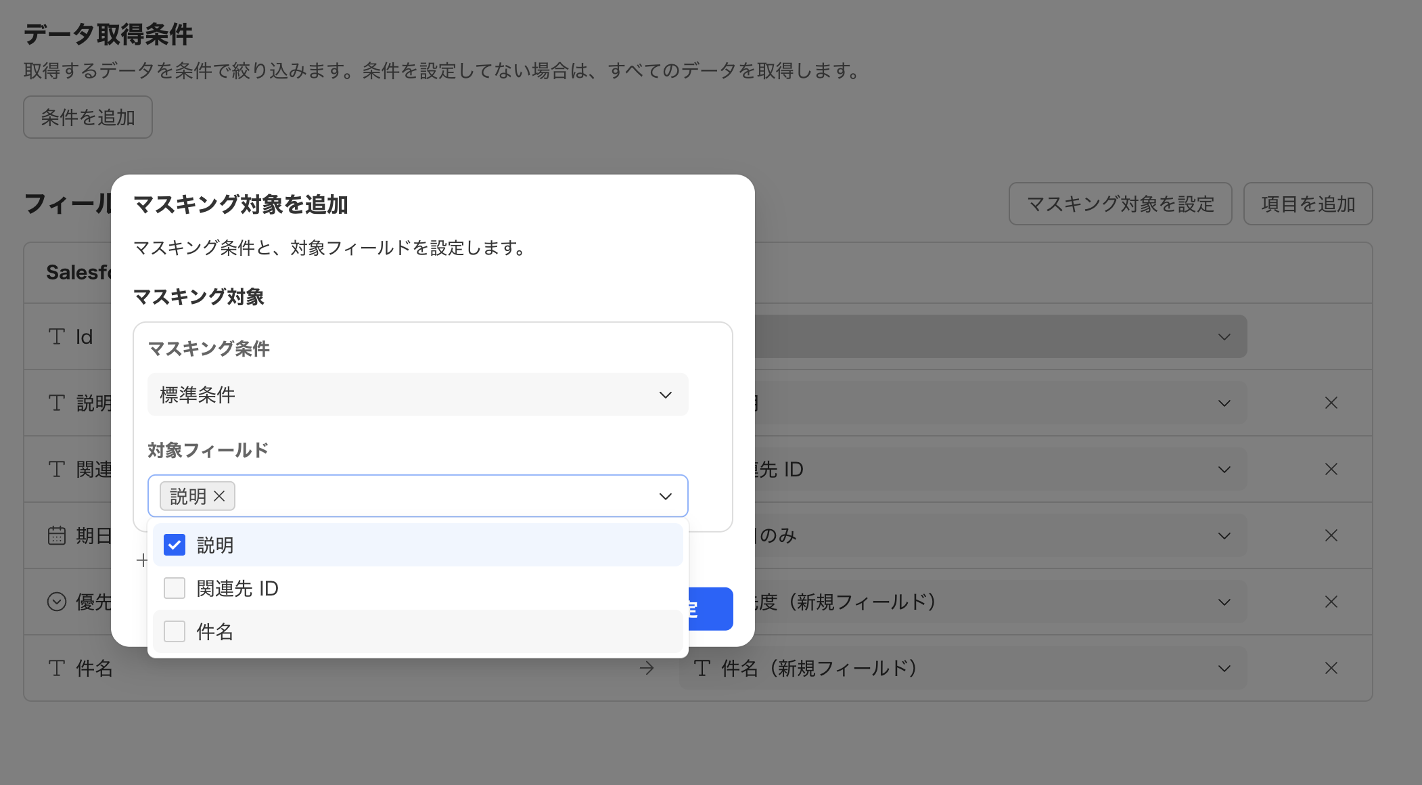The width and height of the screenshot is (1422, 785).
Task: Click inside the 対象フィールド multi-select input
Action: pos(440,496)
